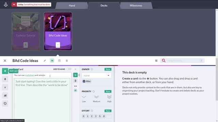Click the search magnifier icon
Screen dimensions: 218x122
[x=163, y=61]
